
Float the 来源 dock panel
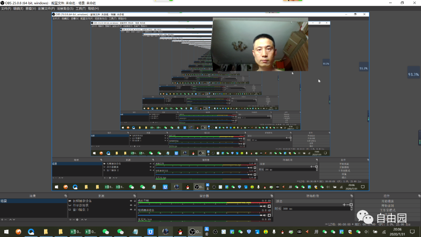pos(134,196)
